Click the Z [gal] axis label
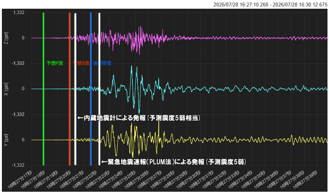 [6, 38]
